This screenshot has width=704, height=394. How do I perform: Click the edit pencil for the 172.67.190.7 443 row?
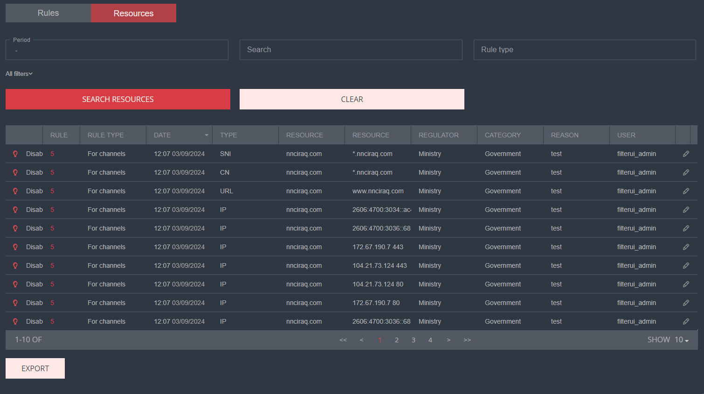click(x=686, y=247)
